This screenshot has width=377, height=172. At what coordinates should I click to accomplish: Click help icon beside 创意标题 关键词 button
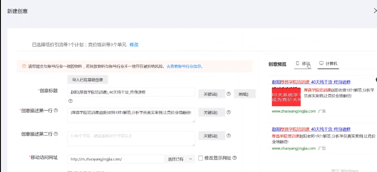click(228, 94)
